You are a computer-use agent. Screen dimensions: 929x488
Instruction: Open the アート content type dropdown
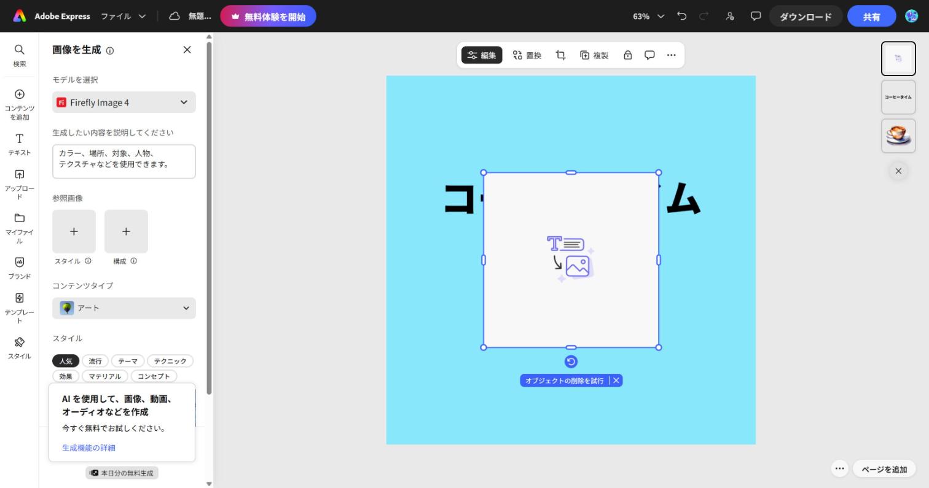[x=124, y=308]
